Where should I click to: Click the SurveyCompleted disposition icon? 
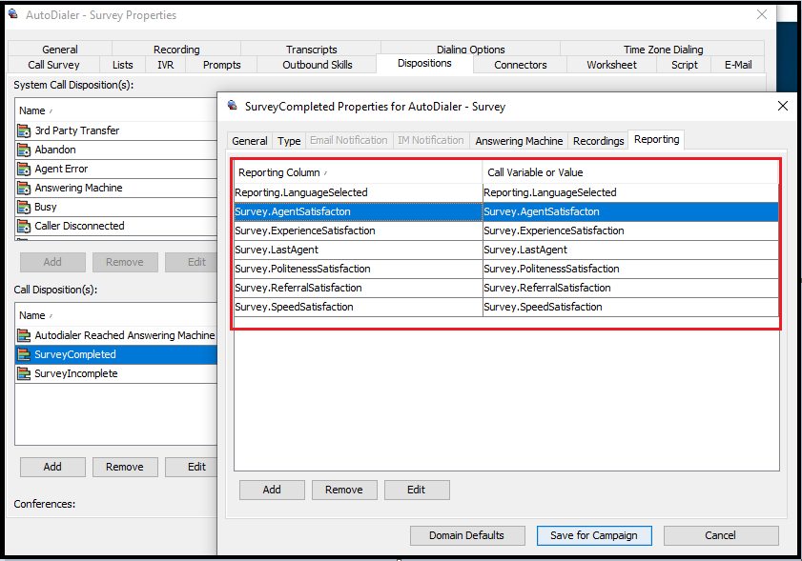click(24, 354)
